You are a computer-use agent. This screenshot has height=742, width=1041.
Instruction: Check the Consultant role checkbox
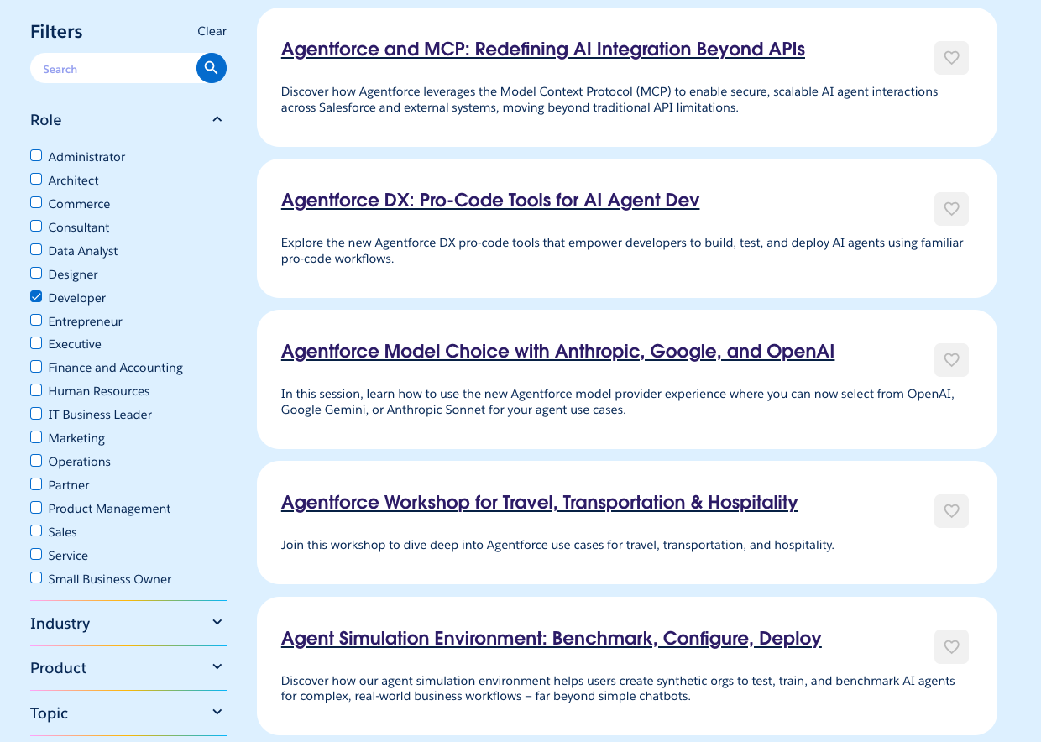click(36, 226)
